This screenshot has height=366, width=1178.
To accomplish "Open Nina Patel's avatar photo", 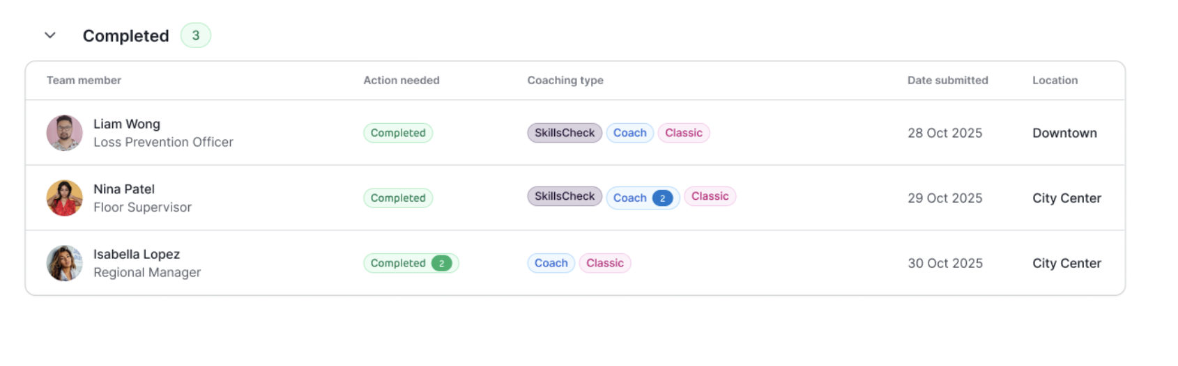I will 64,198.
